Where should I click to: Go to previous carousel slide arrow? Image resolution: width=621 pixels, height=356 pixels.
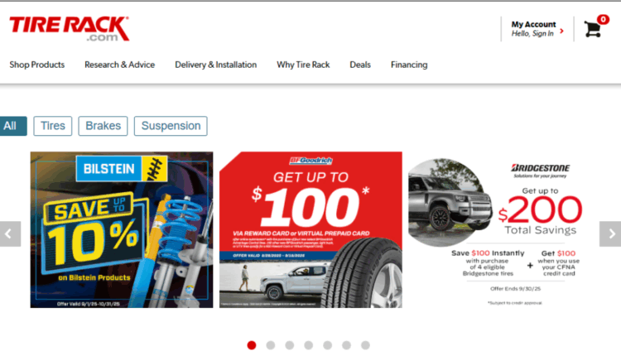coord(10,234)
